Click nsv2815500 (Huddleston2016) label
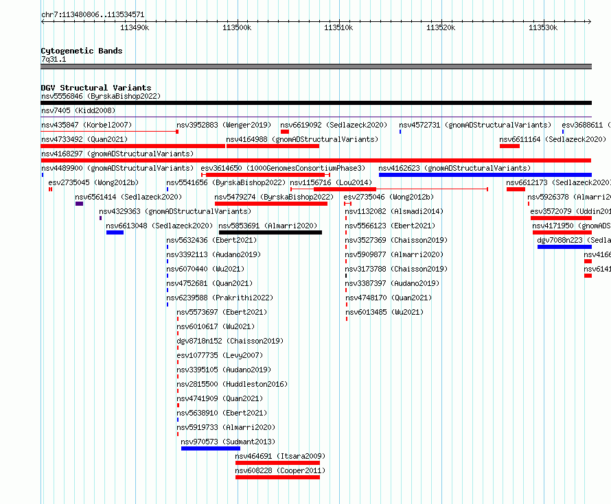611x504 pixels. [x=232, y=384]
